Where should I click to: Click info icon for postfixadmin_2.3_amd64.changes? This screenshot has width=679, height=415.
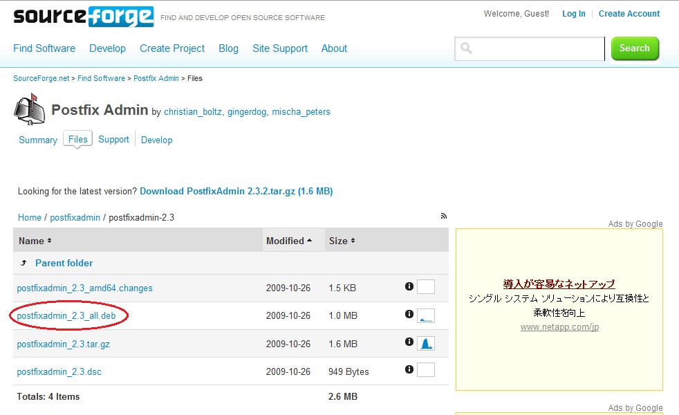(x=409, y=286)
